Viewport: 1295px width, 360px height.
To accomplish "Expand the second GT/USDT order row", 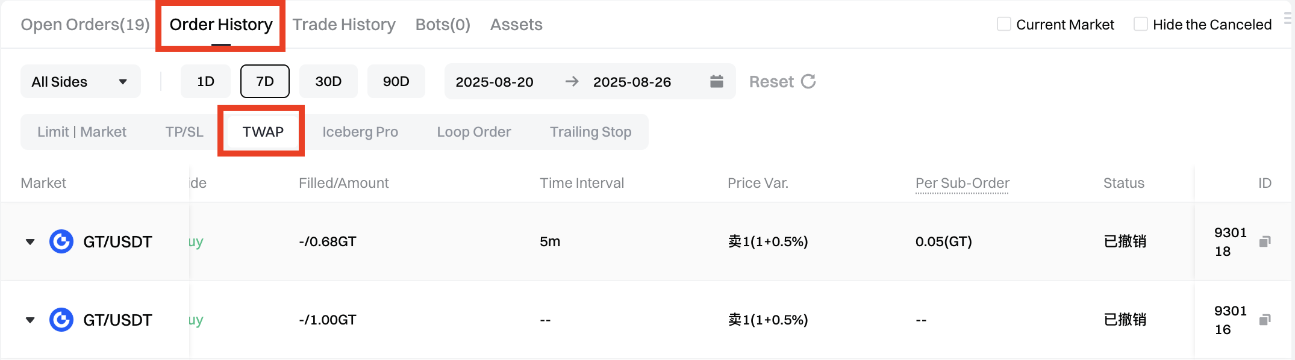I will click(x=30, y=320).
